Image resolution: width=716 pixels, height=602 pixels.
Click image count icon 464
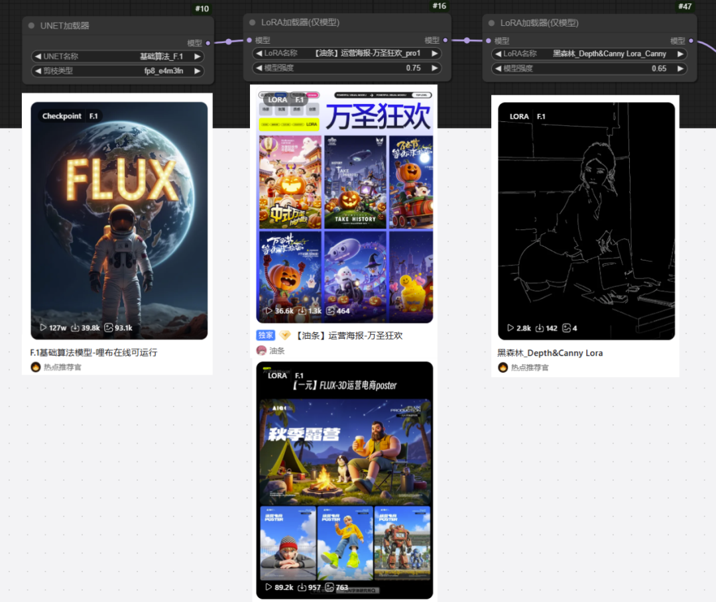pos(331,310)
